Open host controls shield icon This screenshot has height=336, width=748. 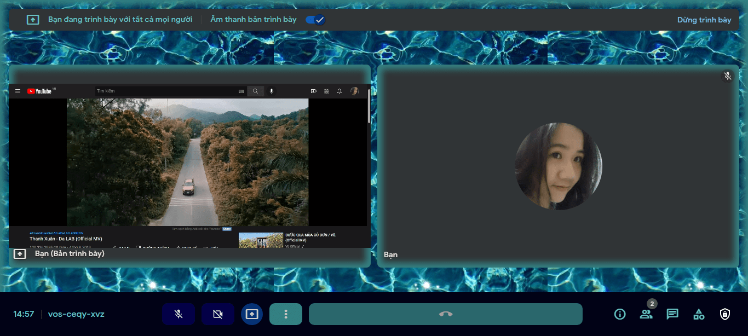tap(724, 314)
